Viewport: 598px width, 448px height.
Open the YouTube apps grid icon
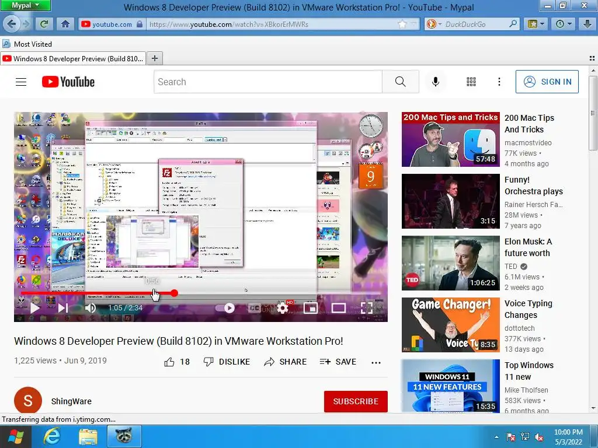(x=471, y=82)
